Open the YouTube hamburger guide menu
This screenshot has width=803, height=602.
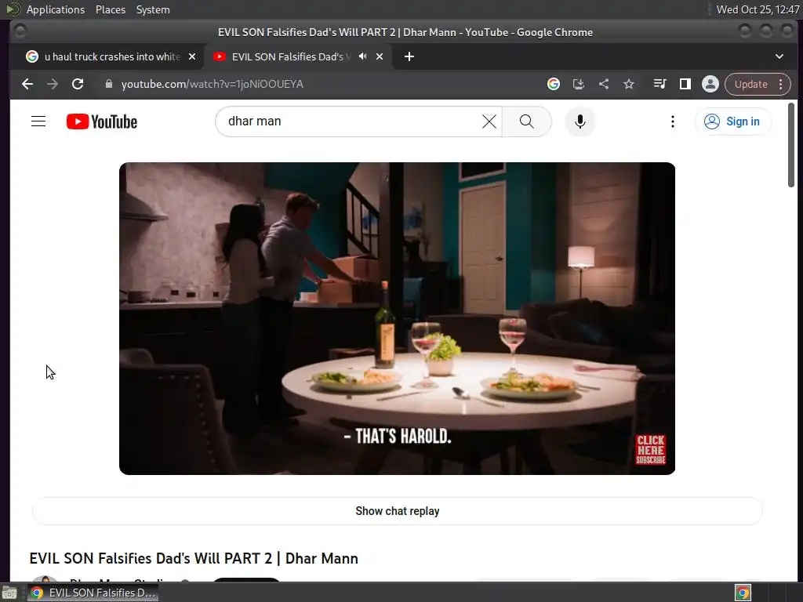pyautogui.click(x=38, y=121)
